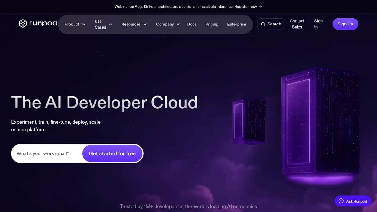Viewport: 377px width, 212px height.
Task: Open the Pricing page
Action: (212, 24)
